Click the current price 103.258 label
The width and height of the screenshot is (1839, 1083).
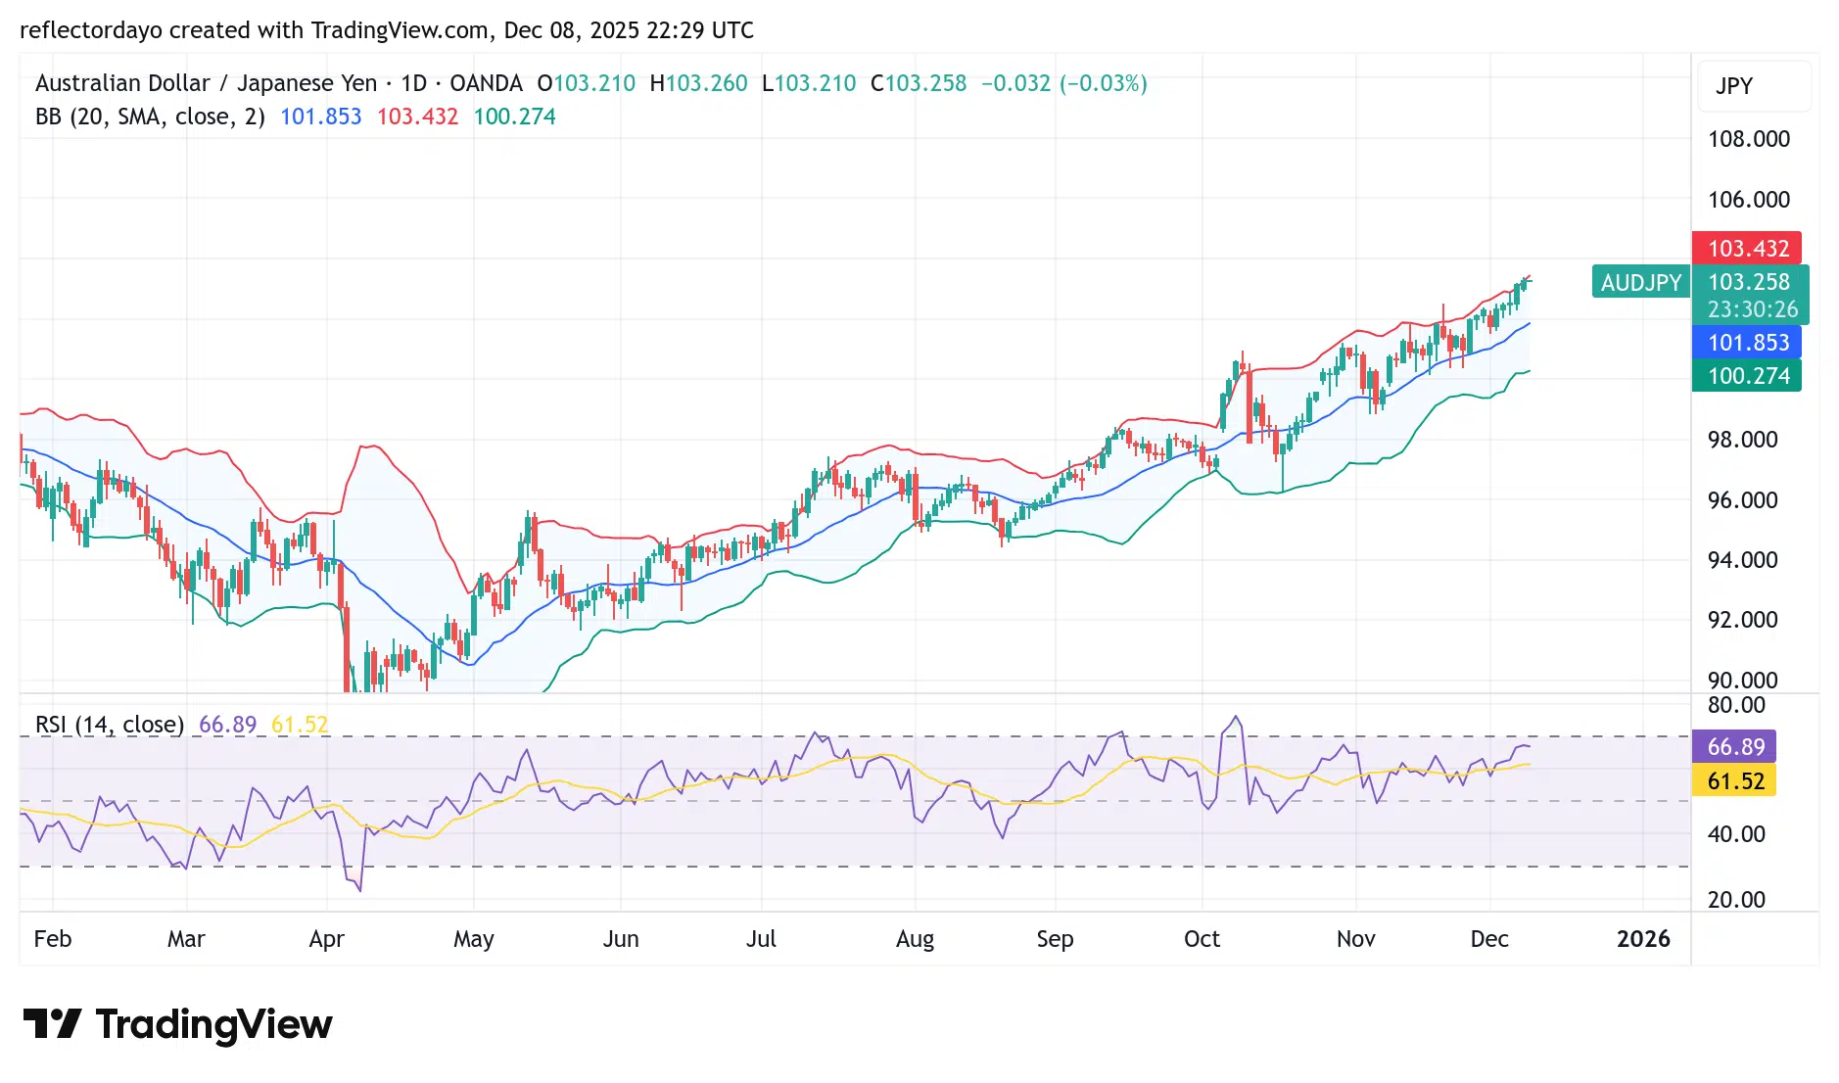(x=1749, y=283)
